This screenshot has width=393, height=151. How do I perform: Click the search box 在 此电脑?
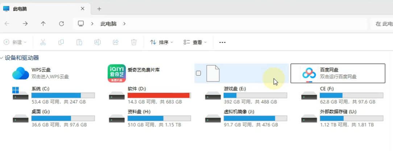382,24
